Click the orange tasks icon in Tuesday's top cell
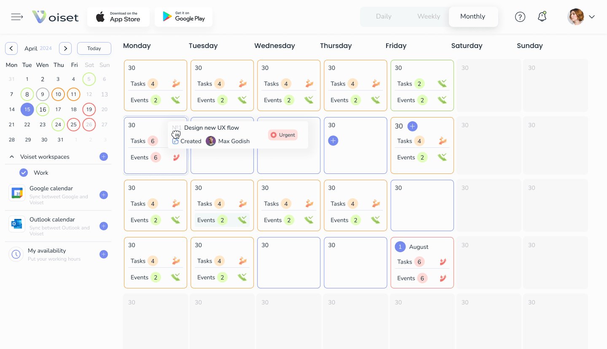607x349 pixels. pos(242,83)
